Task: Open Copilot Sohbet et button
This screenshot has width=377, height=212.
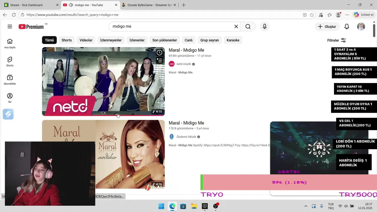Action: [364, 15]
